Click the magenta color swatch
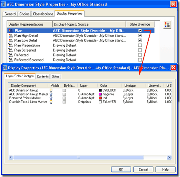Viewport: 180px width, 177px height. point(100,94)
